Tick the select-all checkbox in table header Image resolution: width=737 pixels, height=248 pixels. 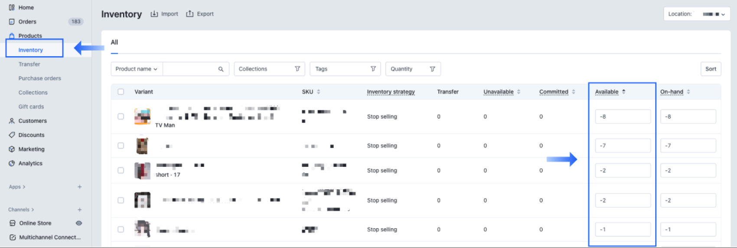[121, 92]
